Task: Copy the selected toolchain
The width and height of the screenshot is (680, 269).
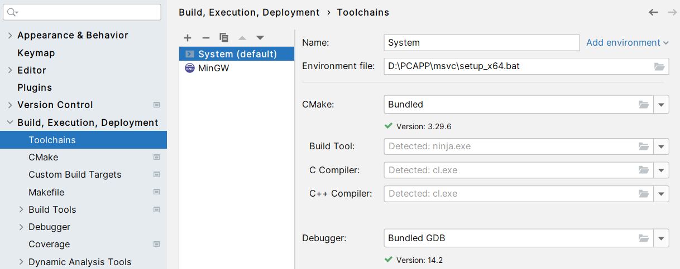Action: [224, 38]
